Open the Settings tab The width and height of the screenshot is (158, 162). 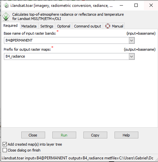point(47,26)
